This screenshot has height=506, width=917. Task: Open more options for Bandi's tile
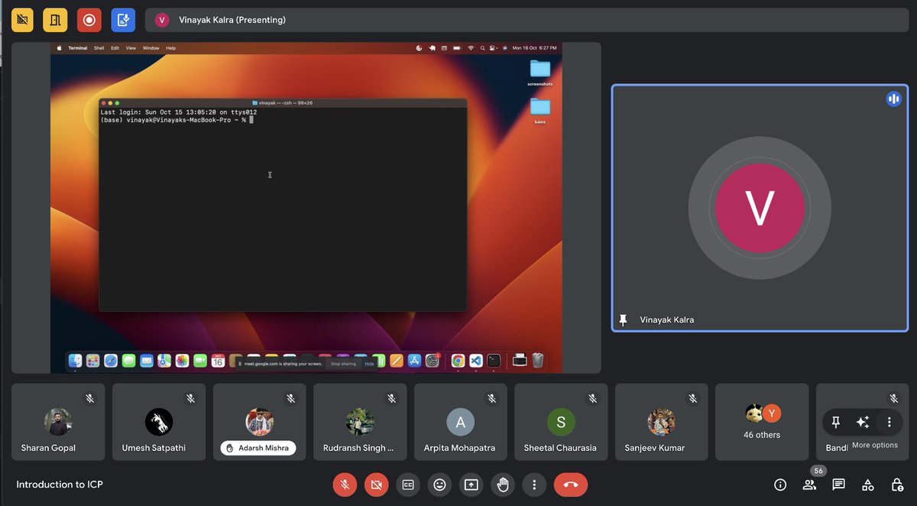887,421
